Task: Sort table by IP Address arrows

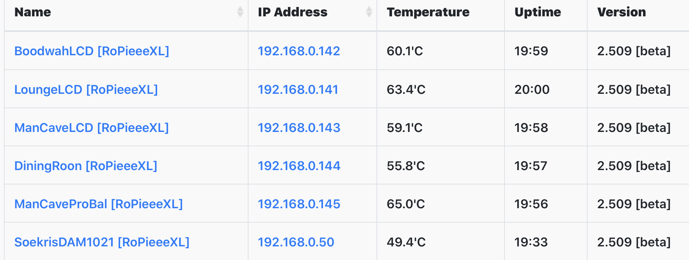Action: point(369,12)
